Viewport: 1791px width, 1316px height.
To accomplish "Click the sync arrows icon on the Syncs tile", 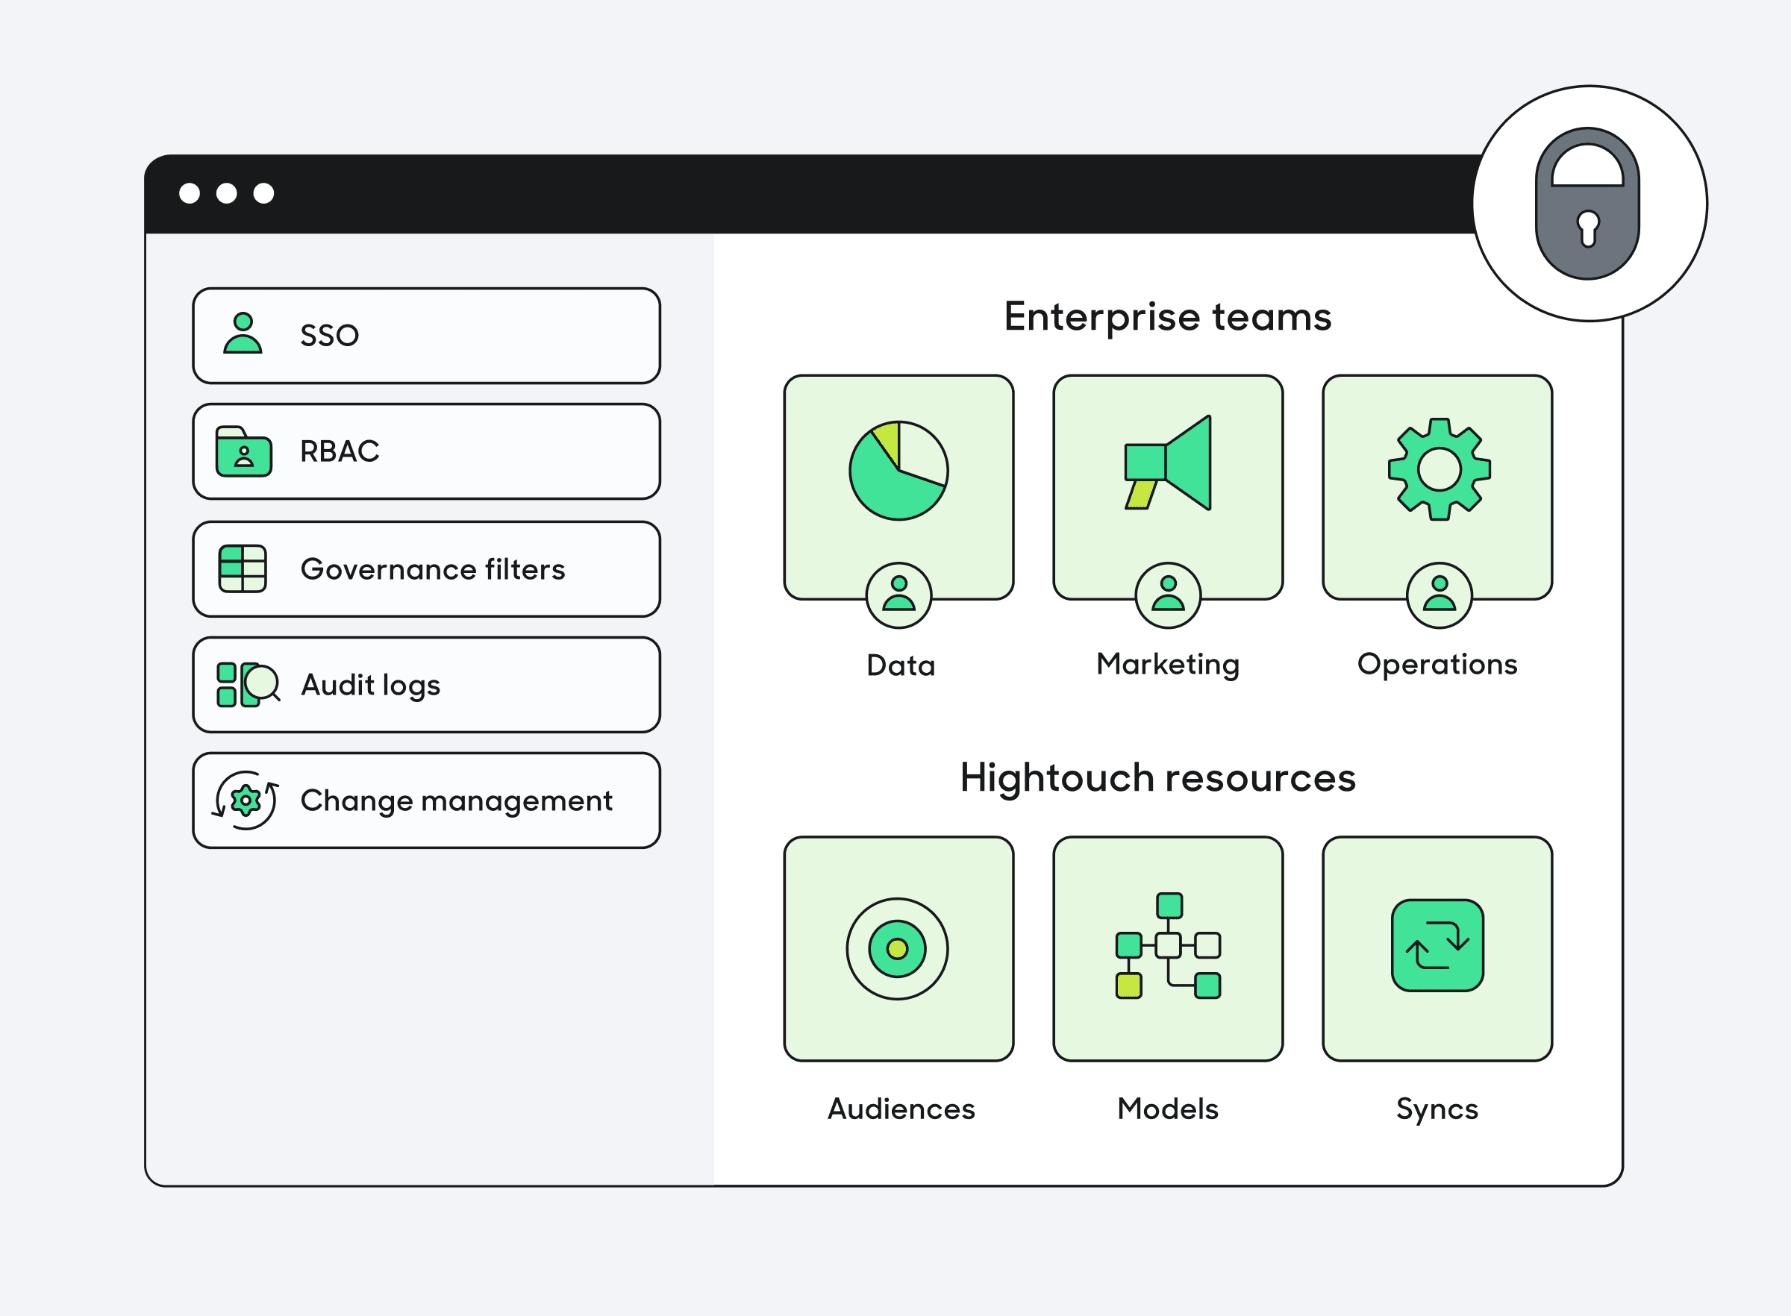I will pyautogui.click(x=1436, y=948).
